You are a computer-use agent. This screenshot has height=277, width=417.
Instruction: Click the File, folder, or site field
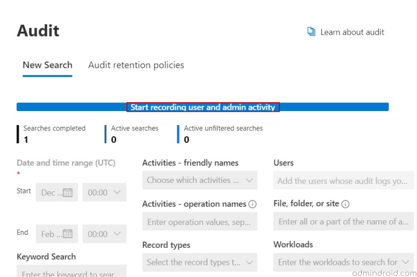tap(343, 221)
